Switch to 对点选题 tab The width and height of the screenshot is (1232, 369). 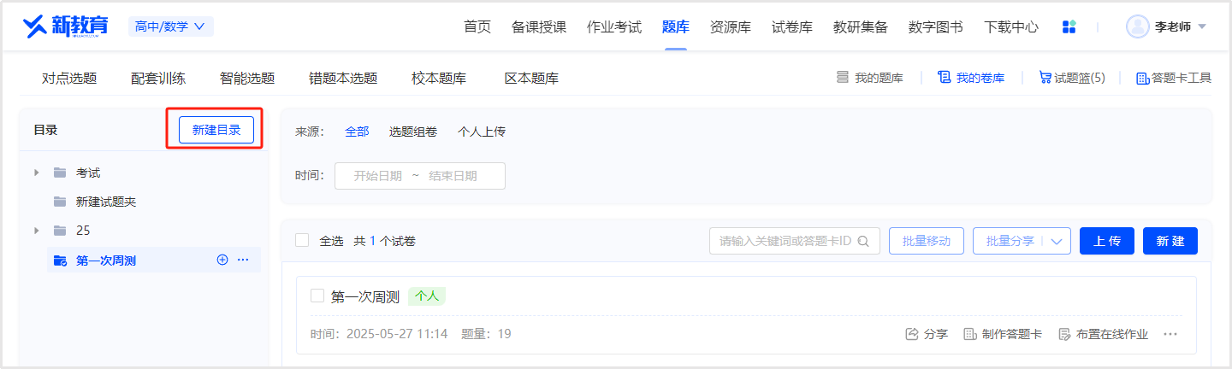(69, 79)
